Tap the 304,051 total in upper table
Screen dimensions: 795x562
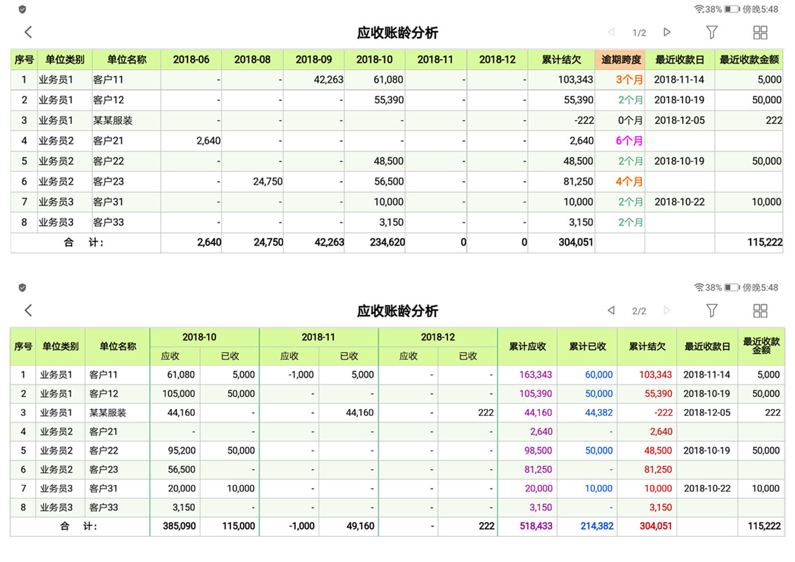pyautogui.click(x=576, y=242)
